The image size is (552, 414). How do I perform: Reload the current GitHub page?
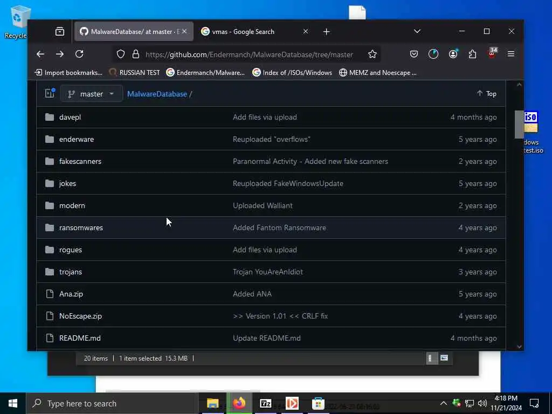pyautogui.click(x=79, y=54)
